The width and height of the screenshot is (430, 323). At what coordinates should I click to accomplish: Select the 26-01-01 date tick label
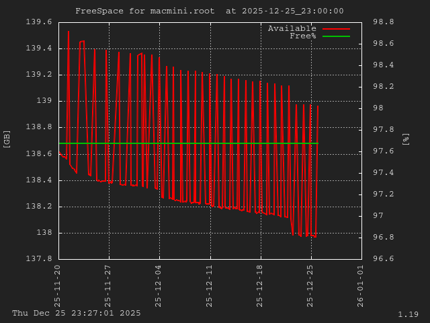pos(361,286)
